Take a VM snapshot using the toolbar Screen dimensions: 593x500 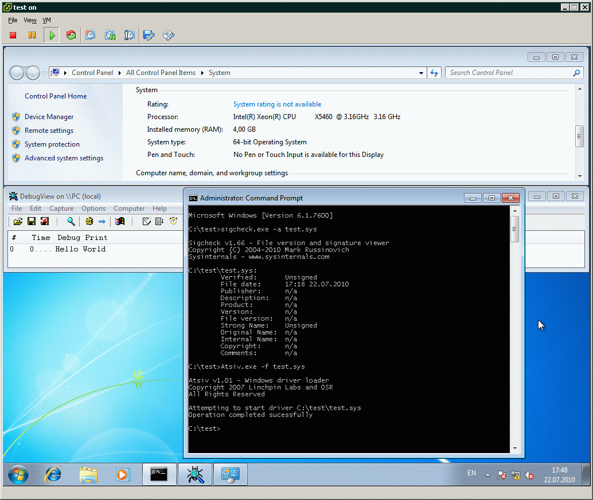pyautogui.click(x=91, y=36)
